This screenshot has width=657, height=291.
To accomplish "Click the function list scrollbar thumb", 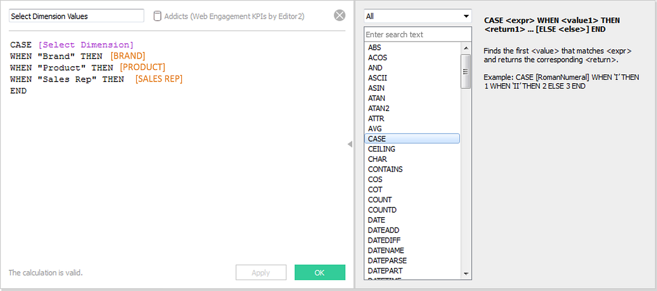I will [x=466, y=71].
